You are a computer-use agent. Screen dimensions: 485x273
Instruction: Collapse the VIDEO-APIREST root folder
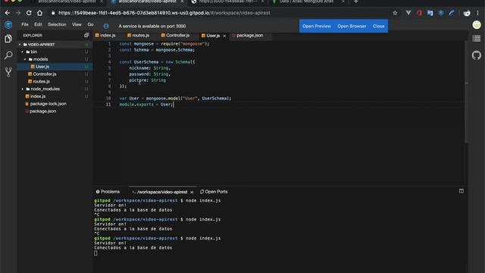coord(20,45)
